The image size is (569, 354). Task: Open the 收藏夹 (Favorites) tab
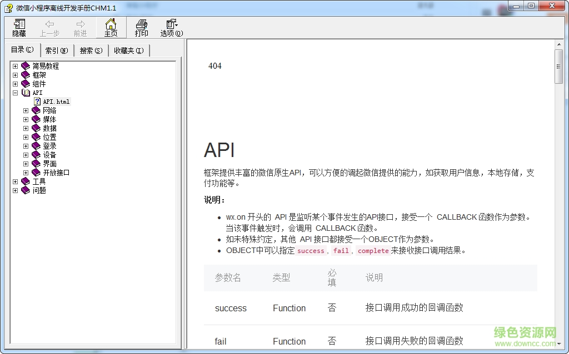[128, 50]
